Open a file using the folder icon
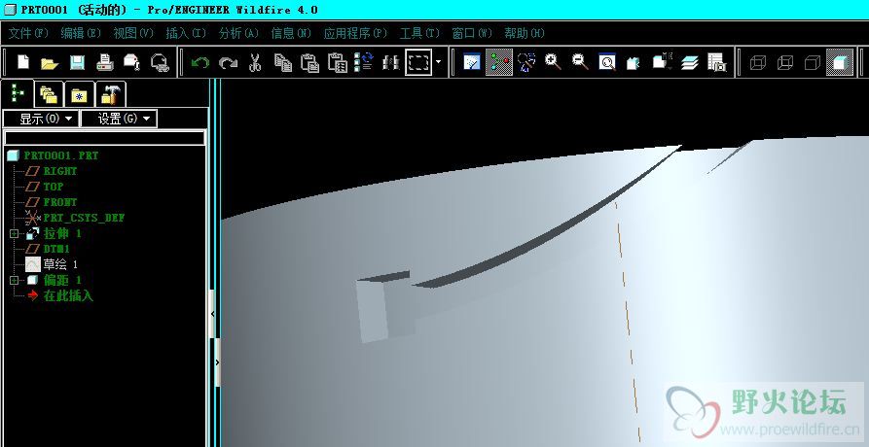This screenshot has width=869, height=447. tap(50, 62)
